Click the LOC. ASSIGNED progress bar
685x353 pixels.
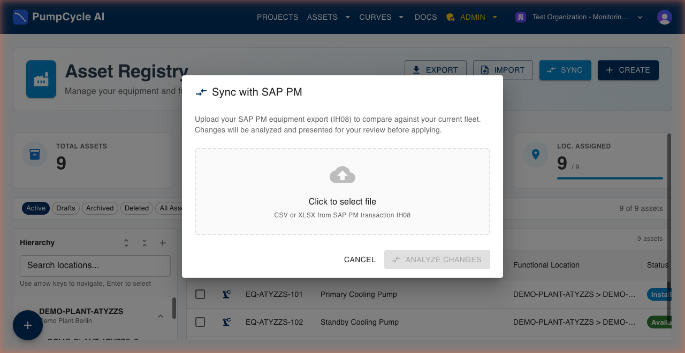point(610,178)
